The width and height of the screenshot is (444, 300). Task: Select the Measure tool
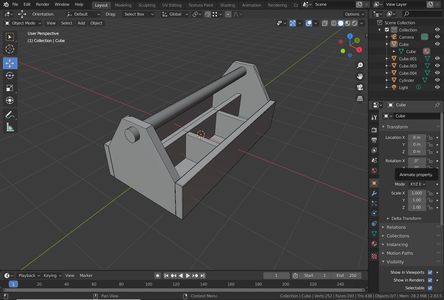coord(10,127)
